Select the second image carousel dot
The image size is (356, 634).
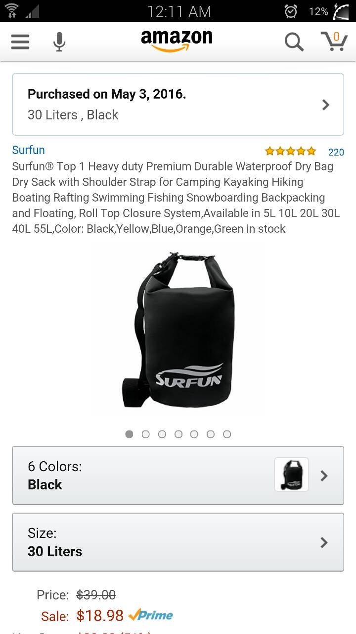146,434
